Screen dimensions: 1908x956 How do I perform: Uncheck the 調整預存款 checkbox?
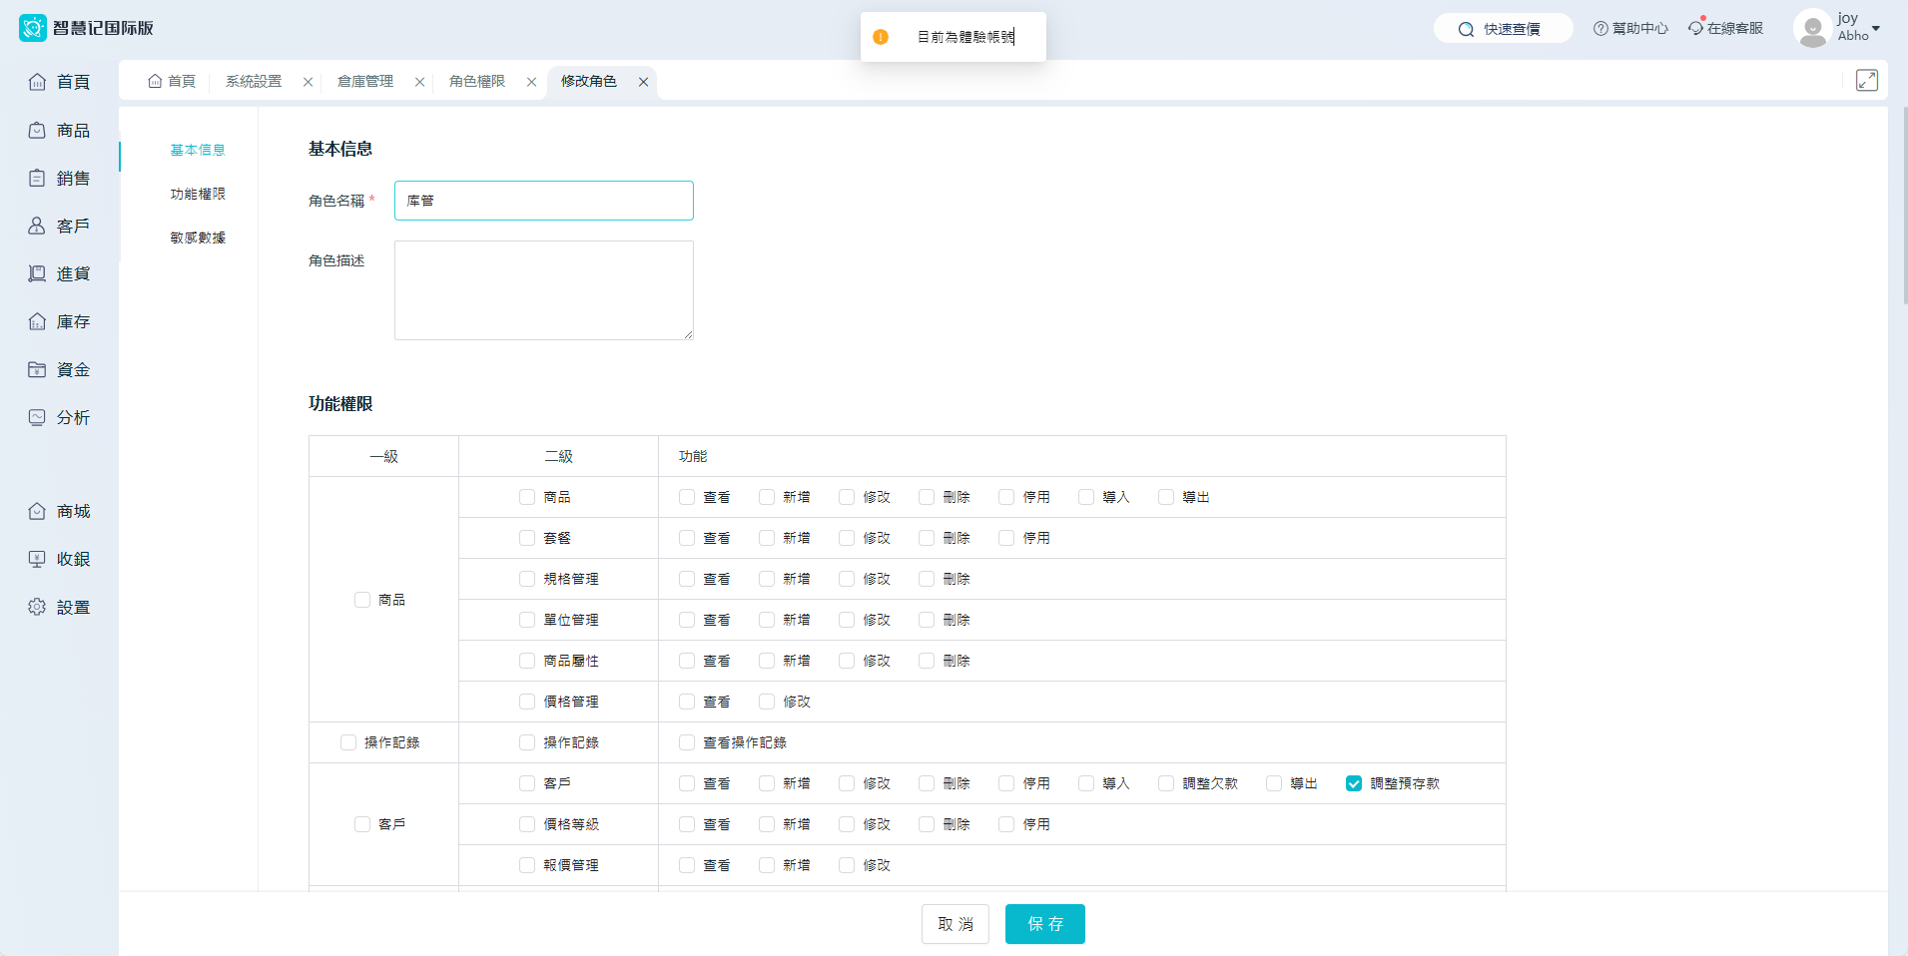pyautogui.click(x=1354, y=784)
